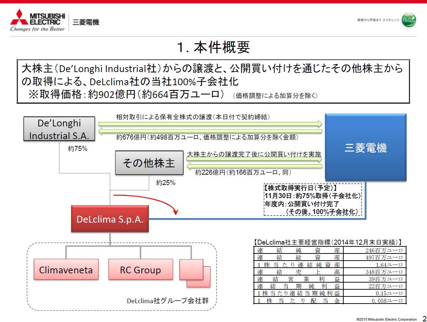Screen dimensions: 427x322
Task: Select the 三菱電機 text beside the logo
Action: click(x=85, y=22)
